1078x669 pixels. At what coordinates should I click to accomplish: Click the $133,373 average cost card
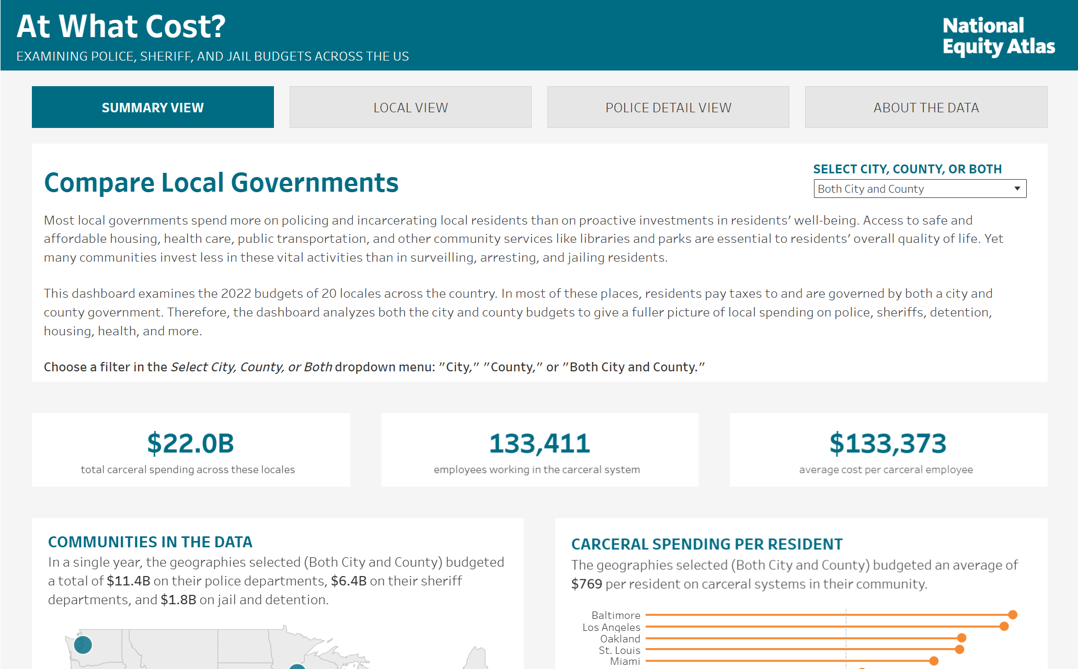[x=888, y=450]
